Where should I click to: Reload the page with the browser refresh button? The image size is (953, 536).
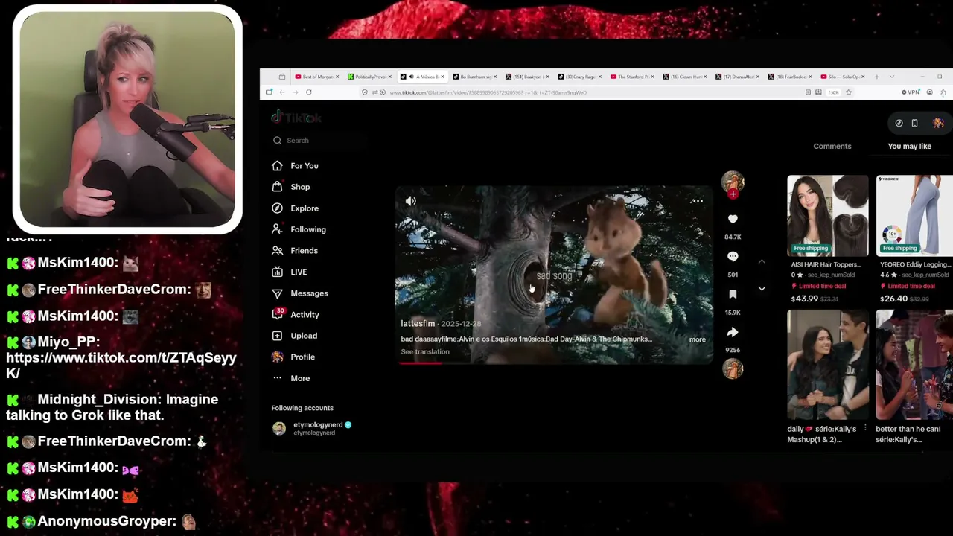pyautogui.click(x=308, y=92)
